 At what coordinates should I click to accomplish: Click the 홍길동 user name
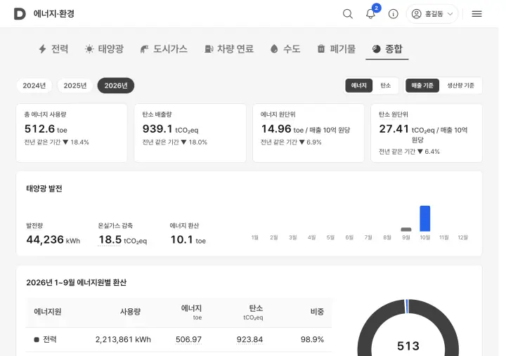434,14
